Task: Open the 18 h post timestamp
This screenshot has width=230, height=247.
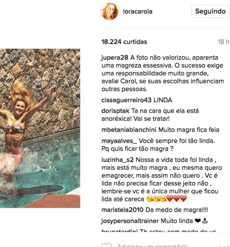Action: click(x=224, y=42)
